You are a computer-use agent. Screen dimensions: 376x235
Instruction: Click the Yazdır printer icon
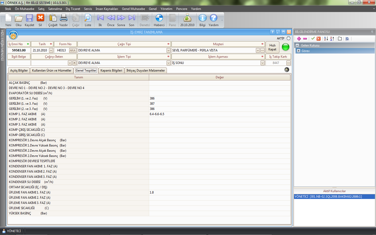point(63,18)
